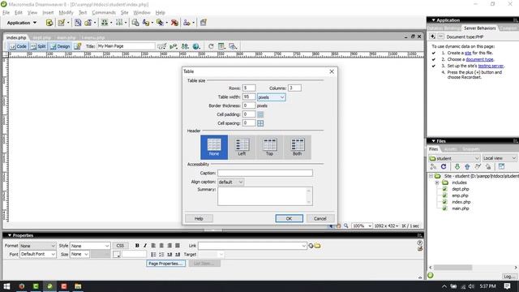Open the Application insert category dropdown

coord(22,23)
